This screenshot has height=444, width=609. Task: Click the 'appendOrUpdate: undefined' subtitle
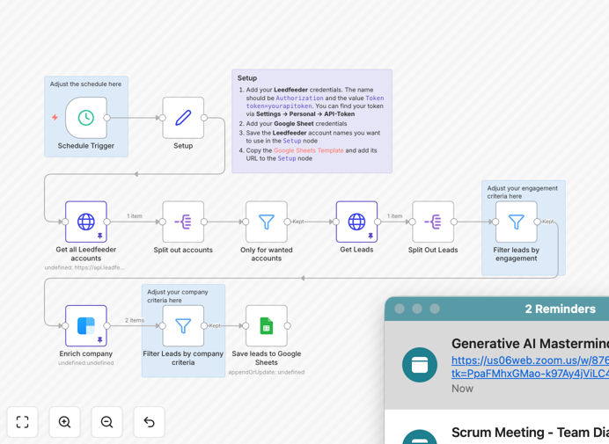coord(267,372)
